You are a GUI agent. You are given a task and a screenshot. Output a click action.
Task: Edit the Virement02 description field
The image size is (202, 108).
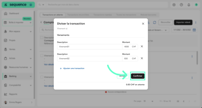[90, 59]
